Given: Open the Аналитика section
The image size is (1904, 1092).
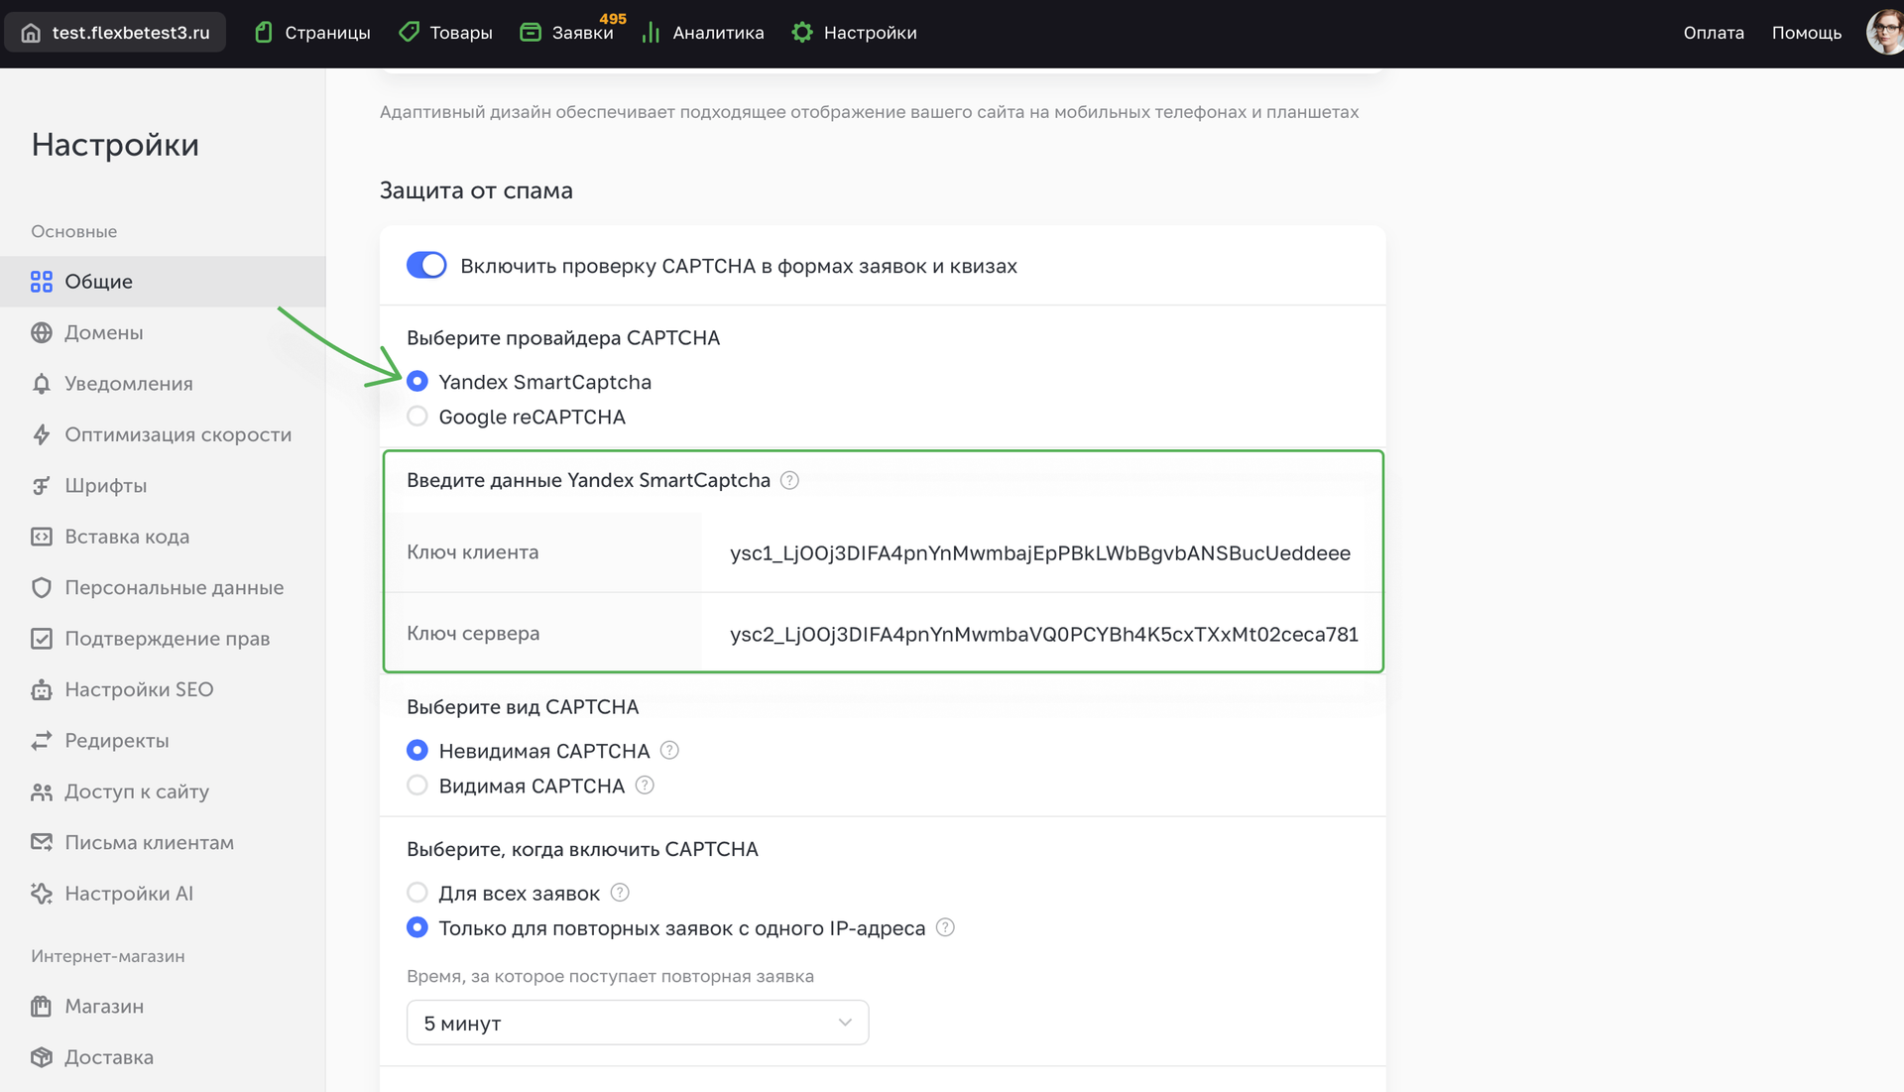Looking at the screenshot, I should click(x=717, y=32).
